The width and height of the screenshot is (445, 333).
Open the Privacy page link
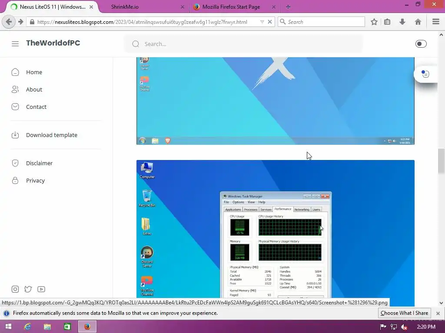(x=35, y=180)
